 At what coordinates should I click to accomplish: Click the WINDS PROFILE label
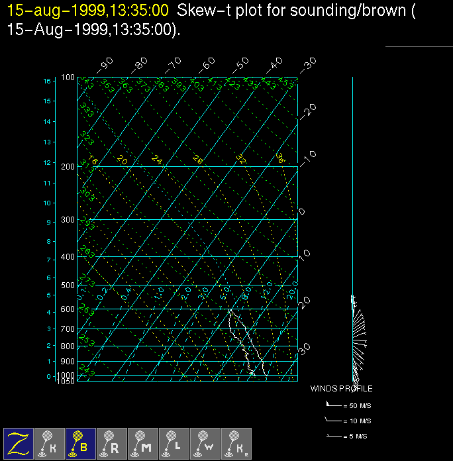pyautogui.click(x=341, y=389)
